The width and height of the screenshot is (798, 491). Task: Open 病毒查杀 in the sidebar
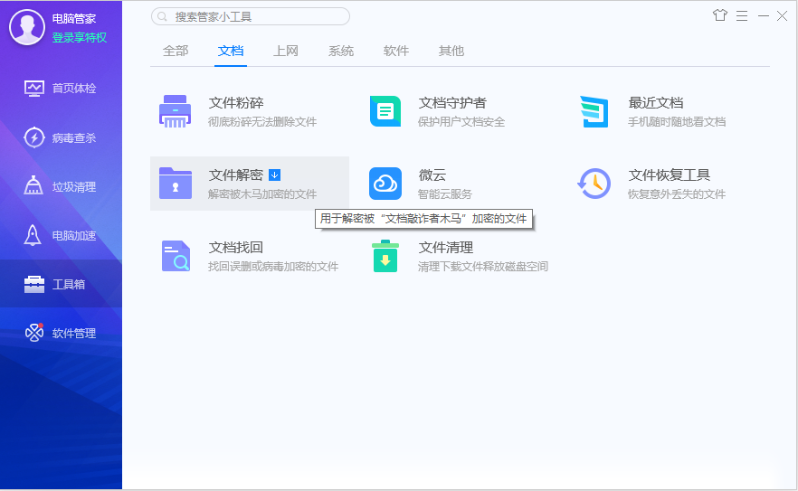pyautogui.click(x=62, y=137)
